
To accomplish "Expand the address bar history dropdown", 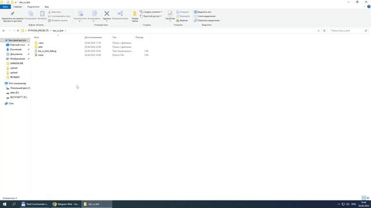I will coord(318,31).
